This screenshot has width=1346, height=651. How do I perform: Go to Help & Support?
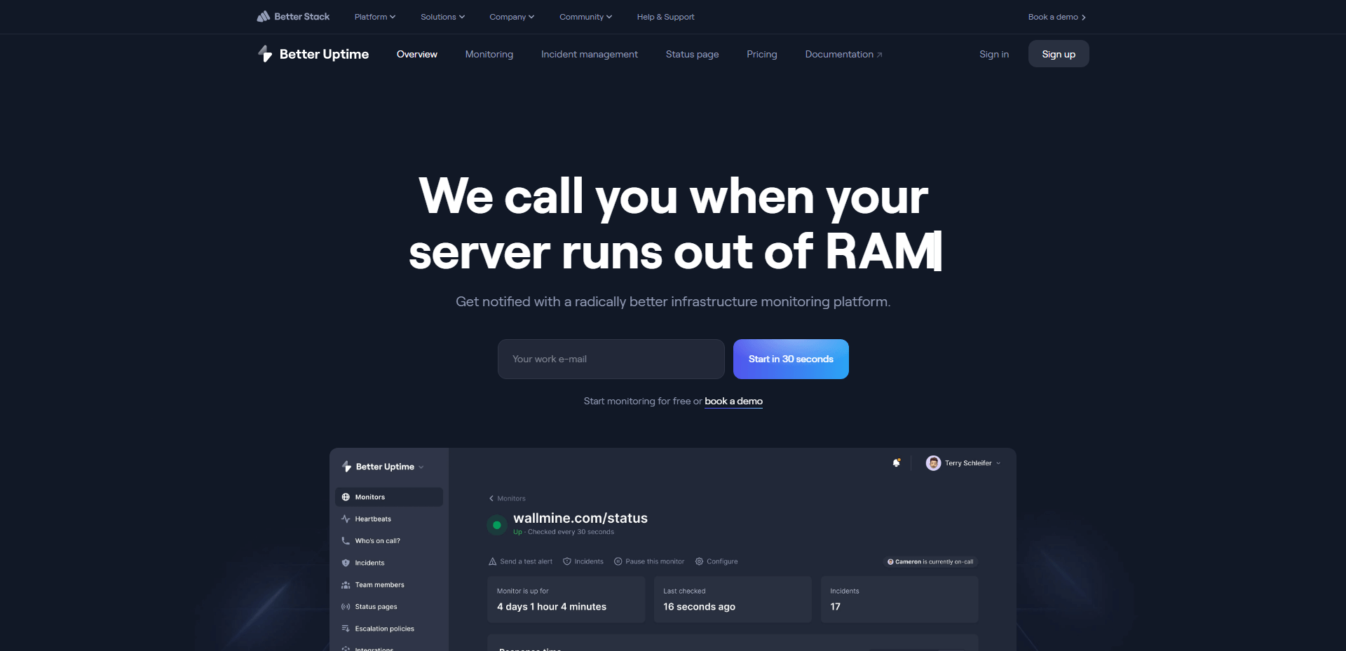tap(665, 17)
